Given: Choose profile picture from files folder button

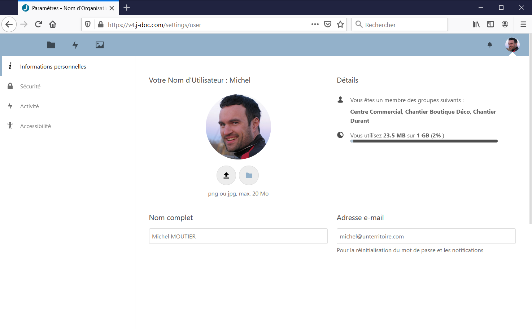Looking at the screenshot, I should [249, 175].
